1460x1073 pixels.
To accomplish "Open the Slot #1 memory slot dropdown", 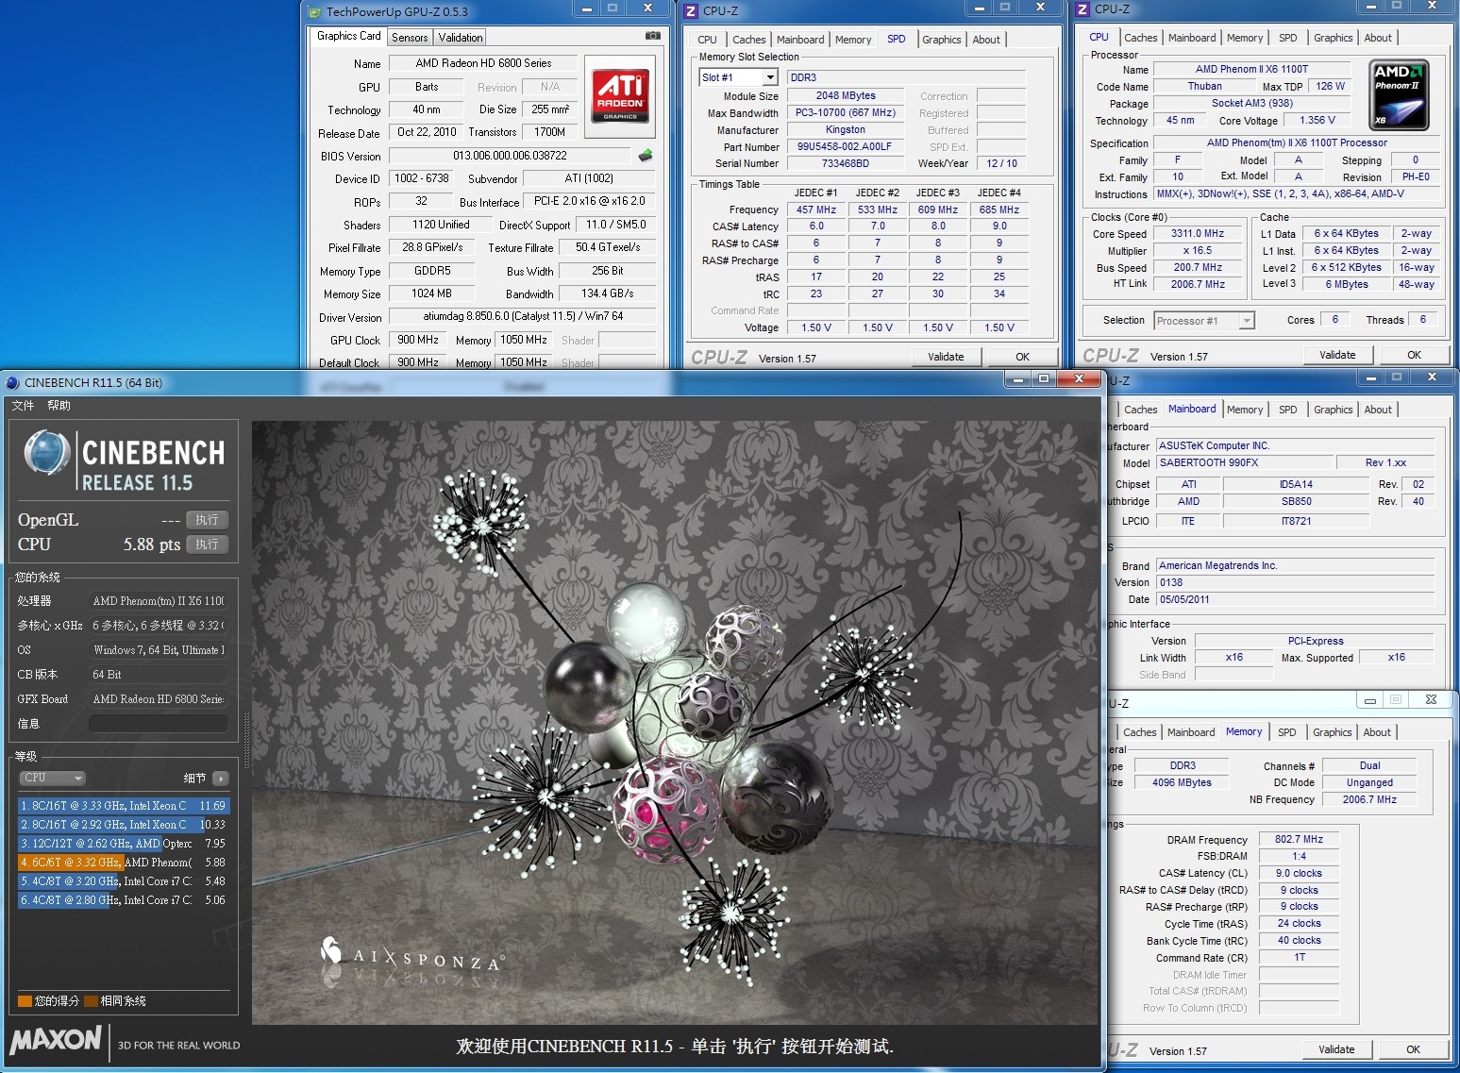I will point(770,77).
